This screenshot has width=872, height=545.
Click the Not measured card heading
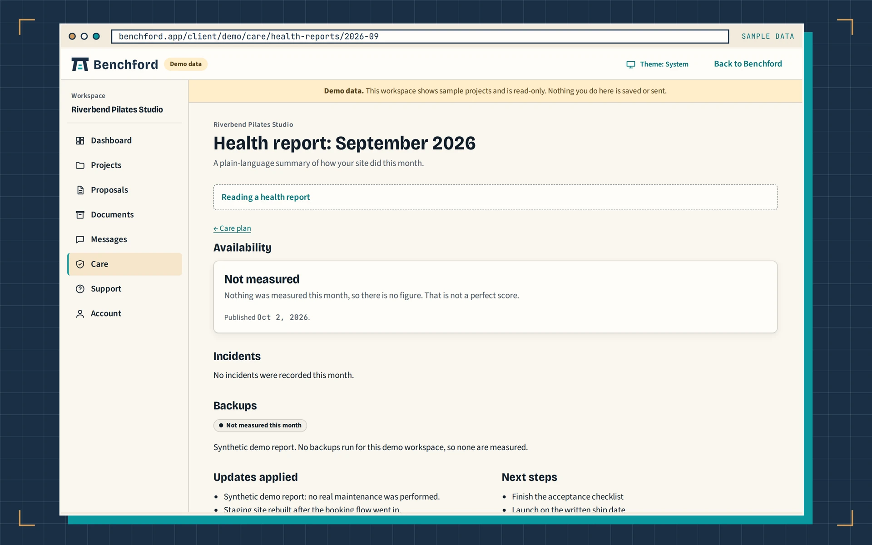point(262,279)
